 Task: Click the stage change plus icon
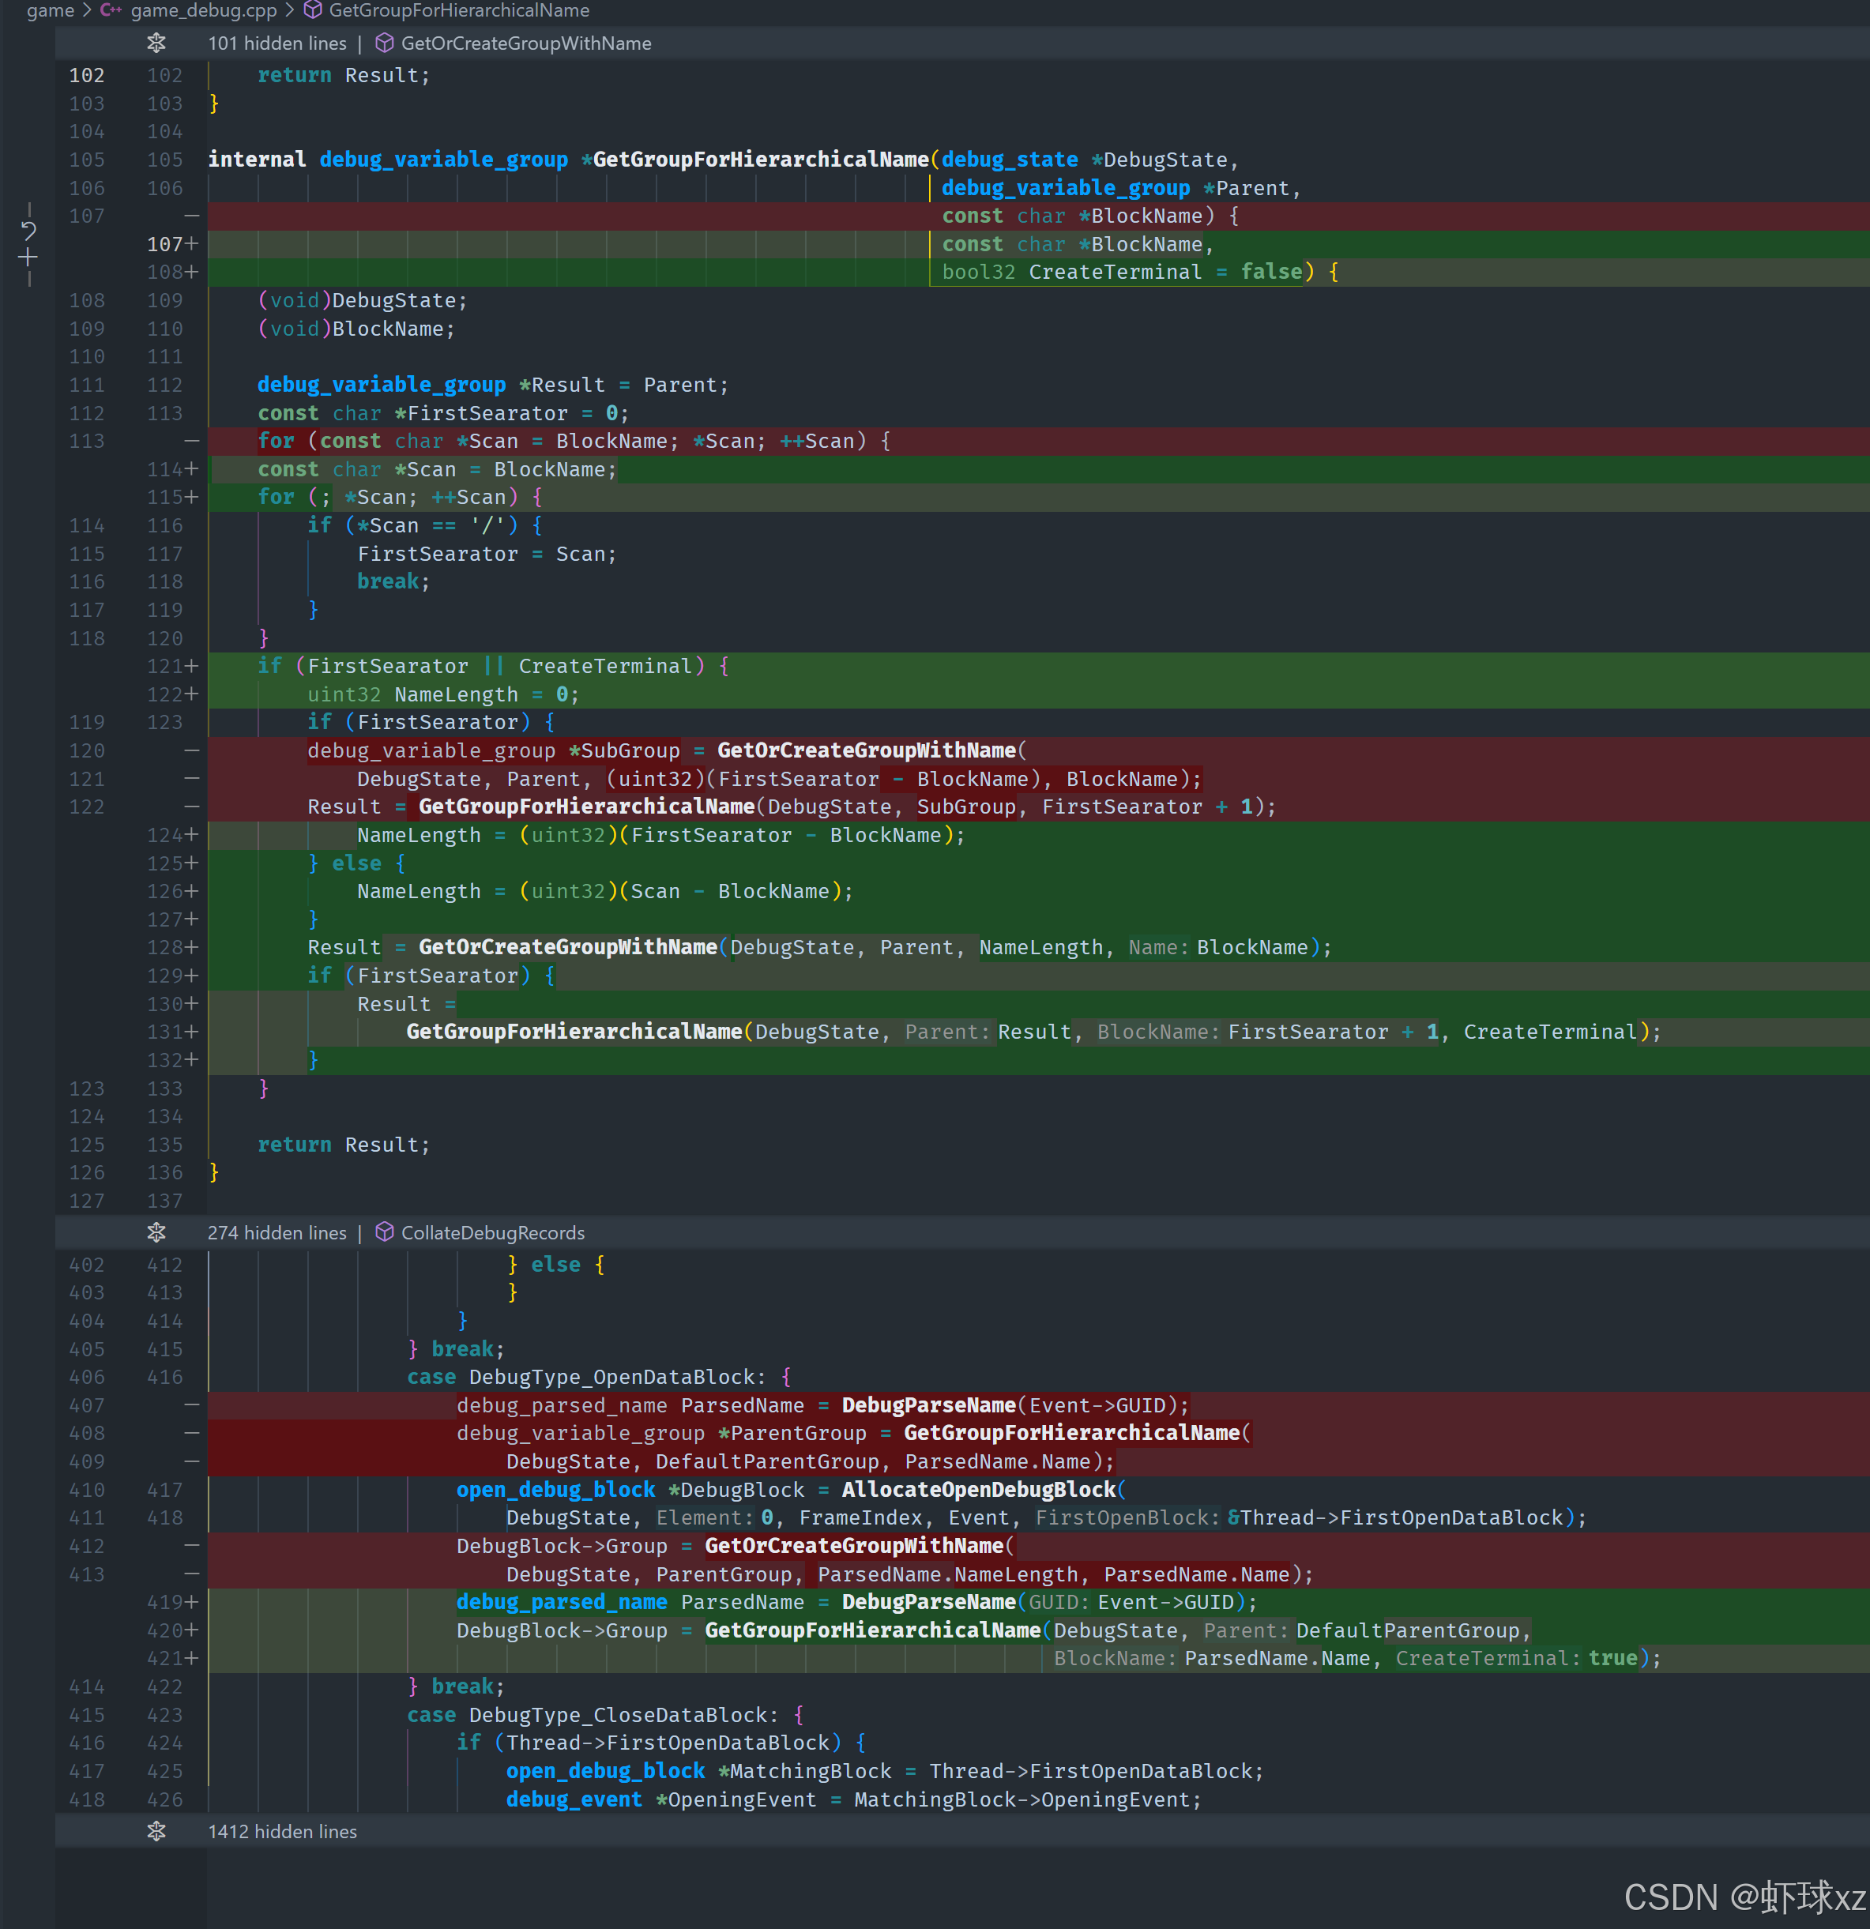tap(28, 258)
